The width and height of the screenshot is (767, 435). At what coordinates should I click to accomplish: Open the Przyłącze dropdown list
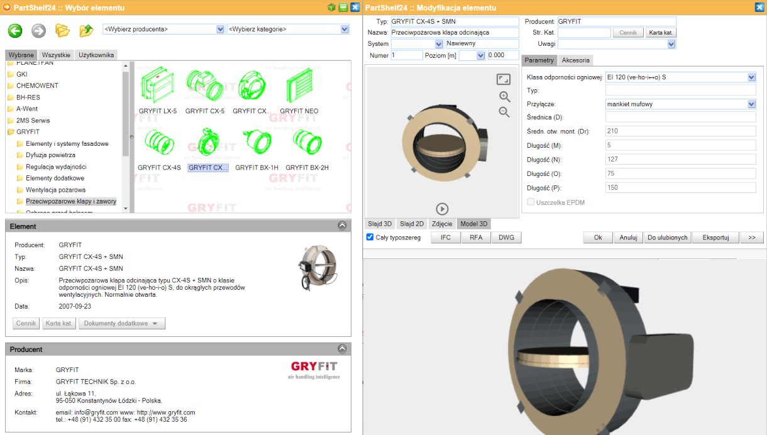[x=751, y=104]
